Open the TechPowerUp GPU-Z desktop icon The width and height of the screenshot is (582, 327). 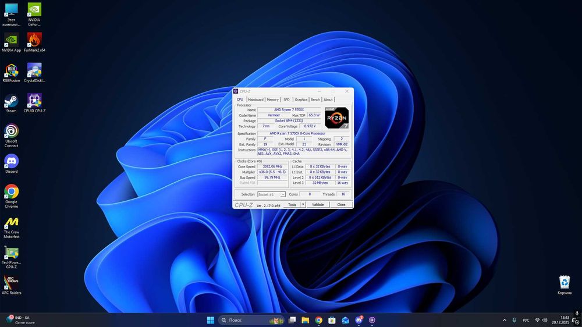click(11, 257)
